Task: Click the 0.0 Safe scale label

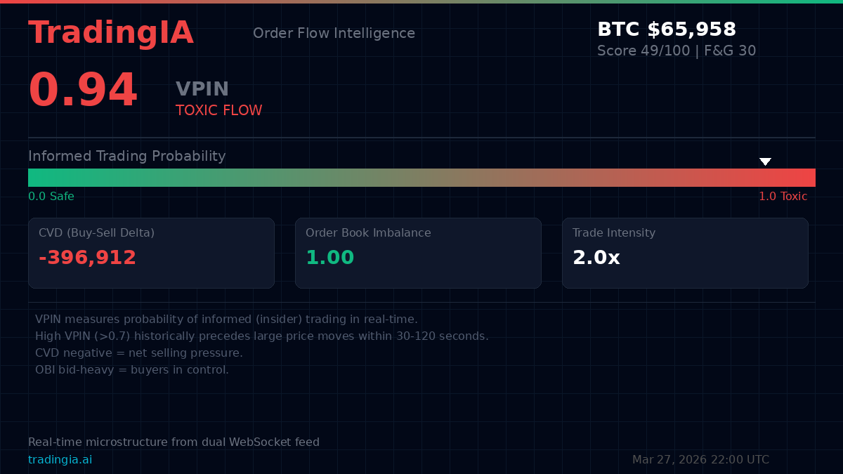Action: (x=51, y=197)
